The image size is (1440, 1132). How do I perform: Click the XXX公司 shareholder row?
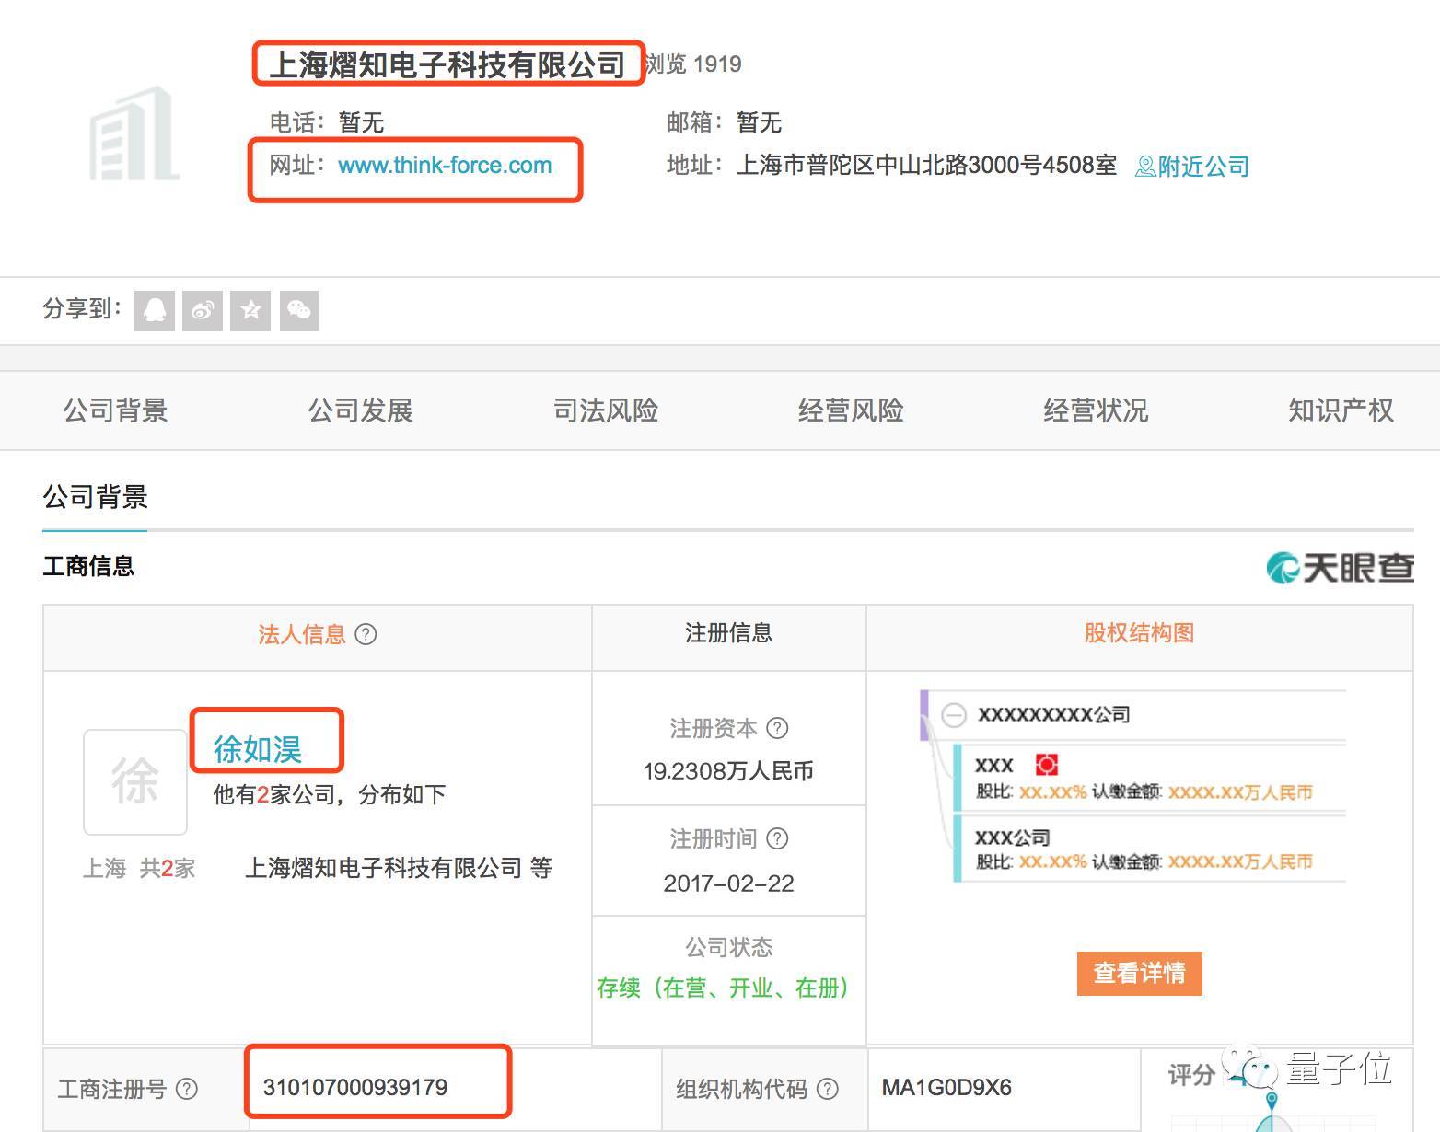[1151, 849]
